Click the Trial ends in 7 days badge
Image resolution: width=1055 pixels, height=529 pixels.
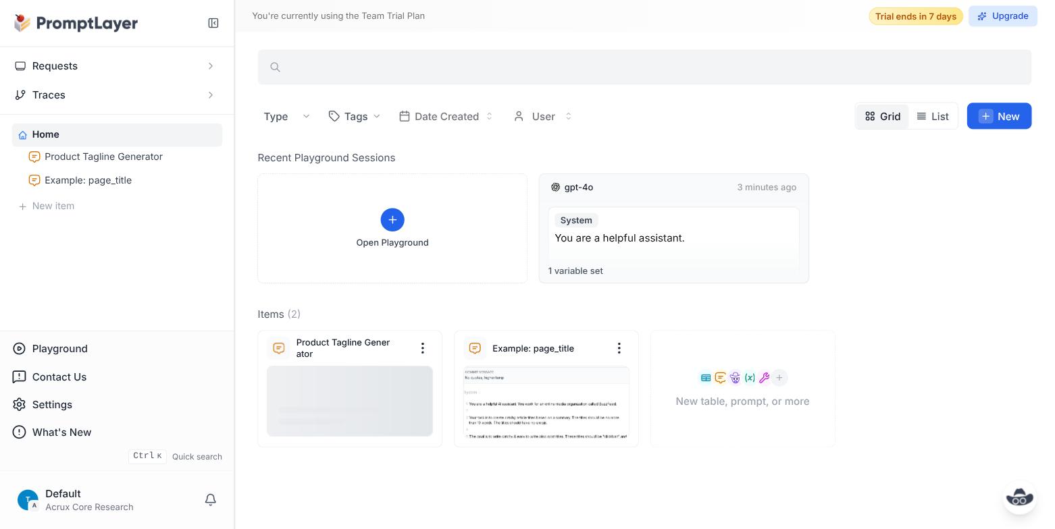916,16
